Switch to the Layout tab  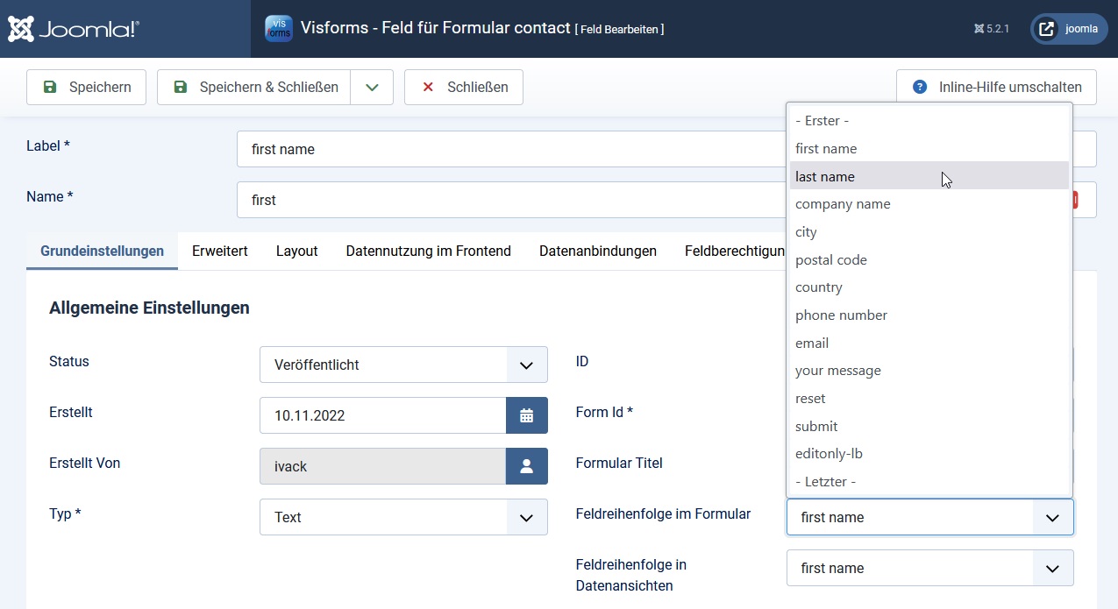[296, 251]
